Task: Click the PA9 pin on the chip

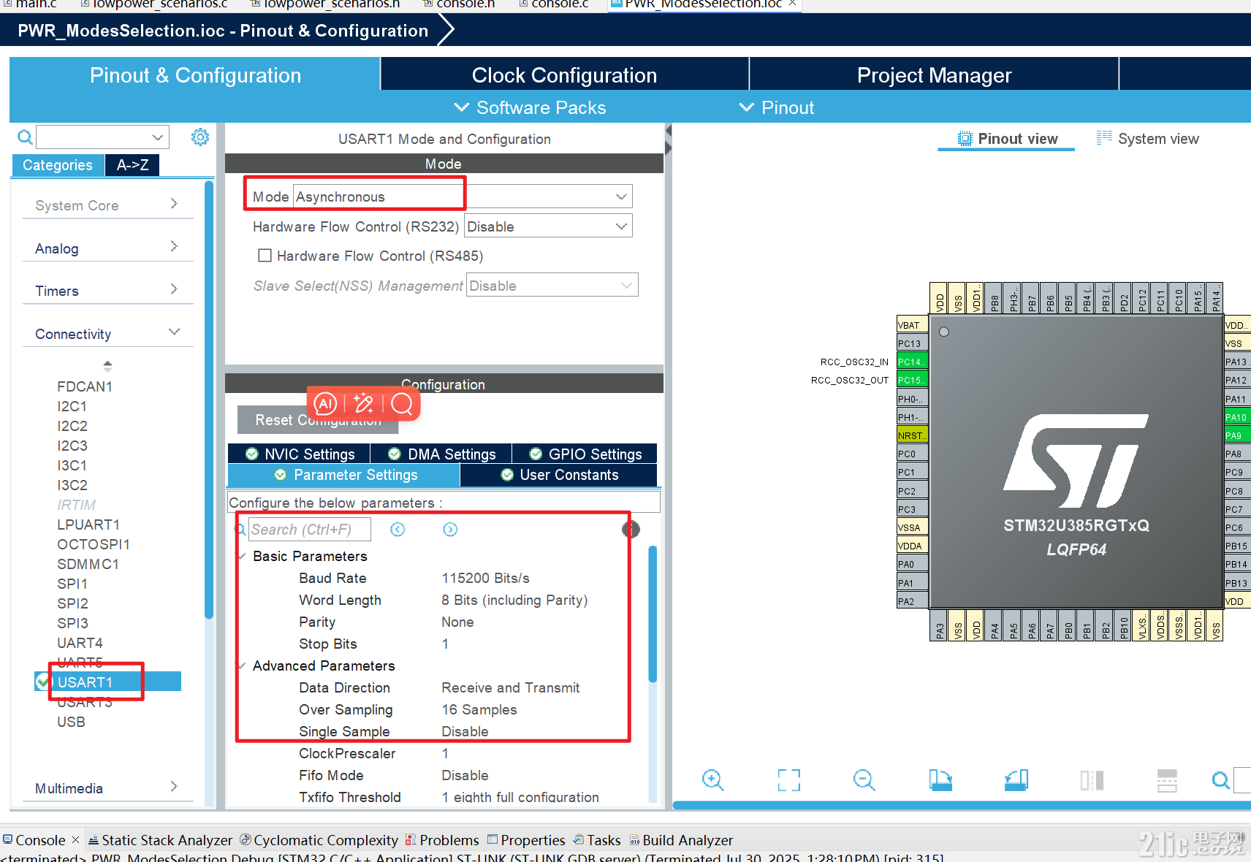Action: coord(1237,435)
